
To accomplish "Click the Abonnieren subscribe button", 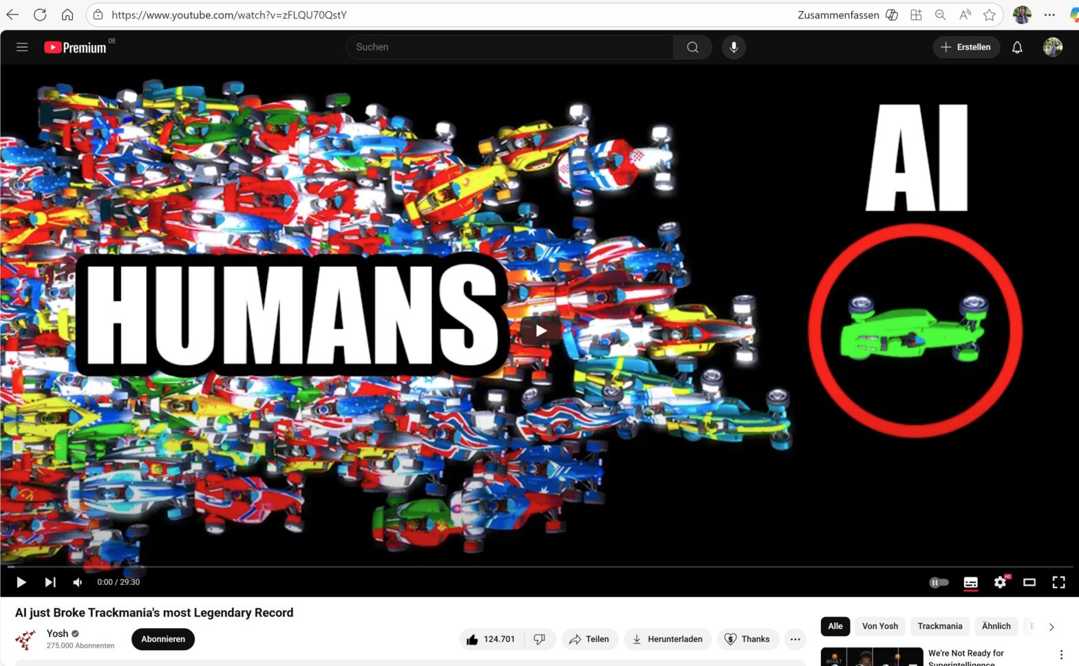I will [x=163, y=639].
